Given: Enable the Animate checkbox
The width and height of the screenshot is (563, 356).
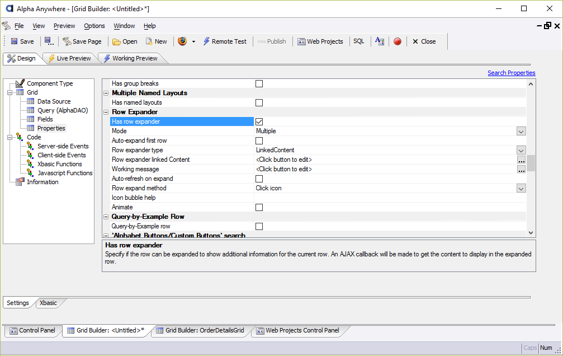Looking at the screenshot, I should [259, 208].
